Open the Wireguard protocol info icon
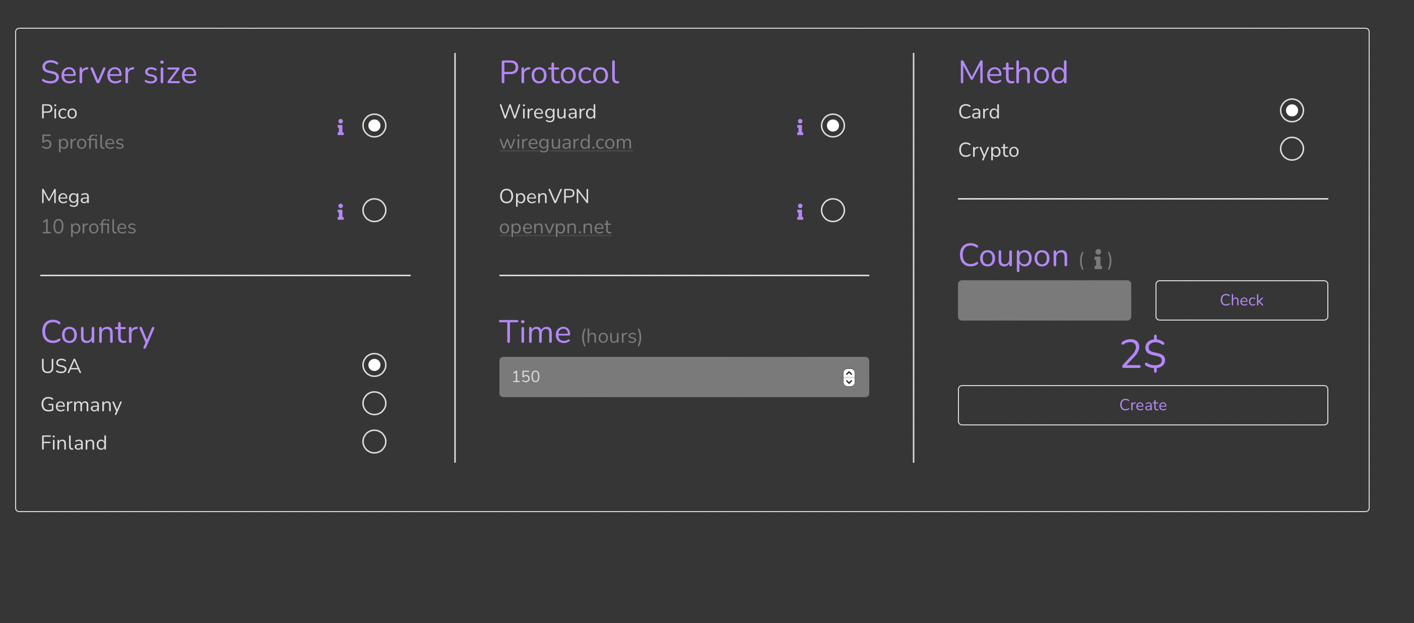The height and width of the screenshot is (623, 1414). pos(800,126)
